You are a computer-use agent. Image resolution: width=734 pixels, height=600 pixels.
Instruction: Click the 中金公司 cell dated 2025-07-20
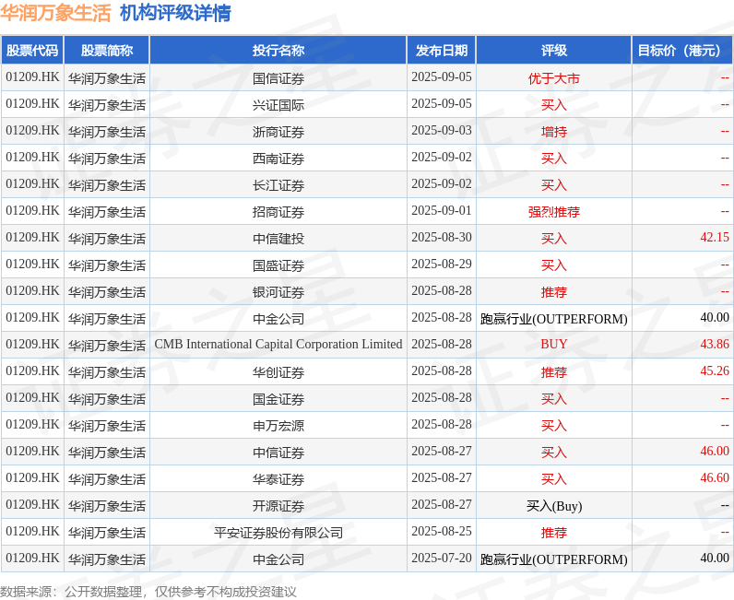pos(278,559)
